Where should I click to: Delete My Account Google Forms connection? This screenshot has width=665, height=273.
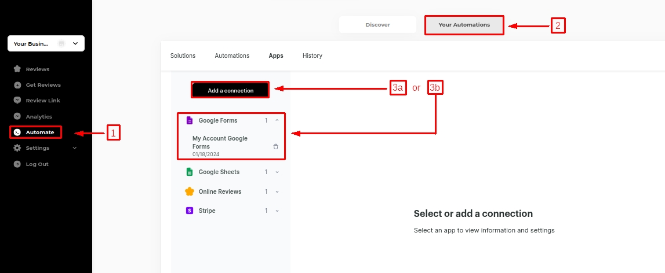pyautogui.click(x=275, y=147)
